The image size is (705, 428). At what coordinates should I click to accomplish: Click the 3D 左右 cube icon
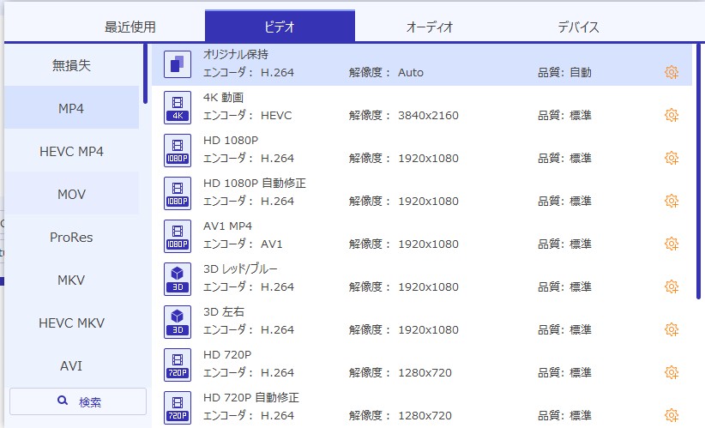pos(178,322)
